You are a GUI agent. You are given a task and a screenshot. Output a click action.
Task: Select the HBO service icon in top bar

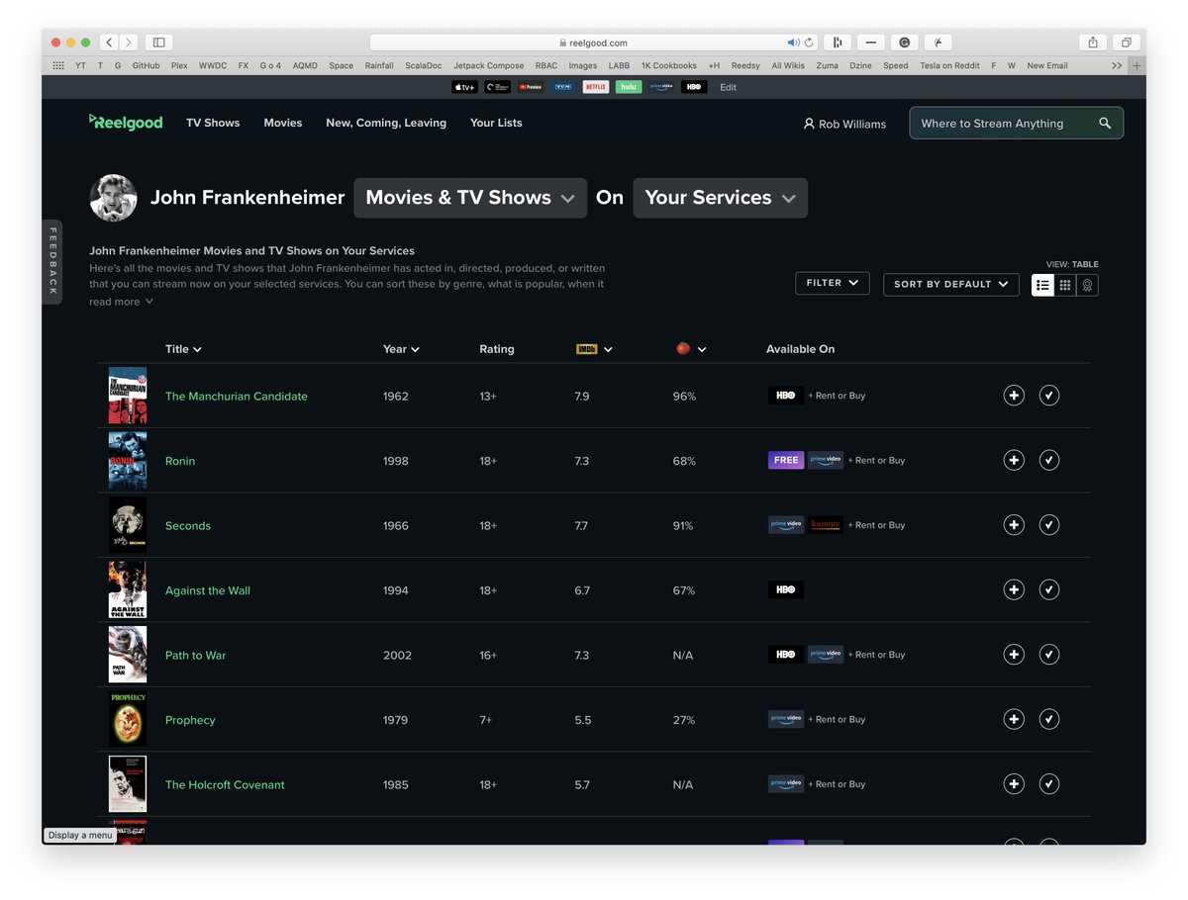pyautogui.click(x=694, y=87)
